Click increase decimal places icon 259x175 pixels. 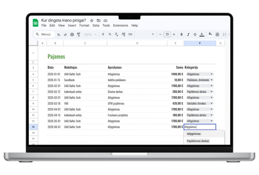pyautogui.click(x=123, y=34)
